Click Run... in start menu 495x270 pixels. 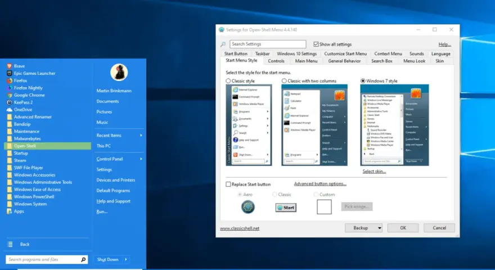tap(102, 211)
